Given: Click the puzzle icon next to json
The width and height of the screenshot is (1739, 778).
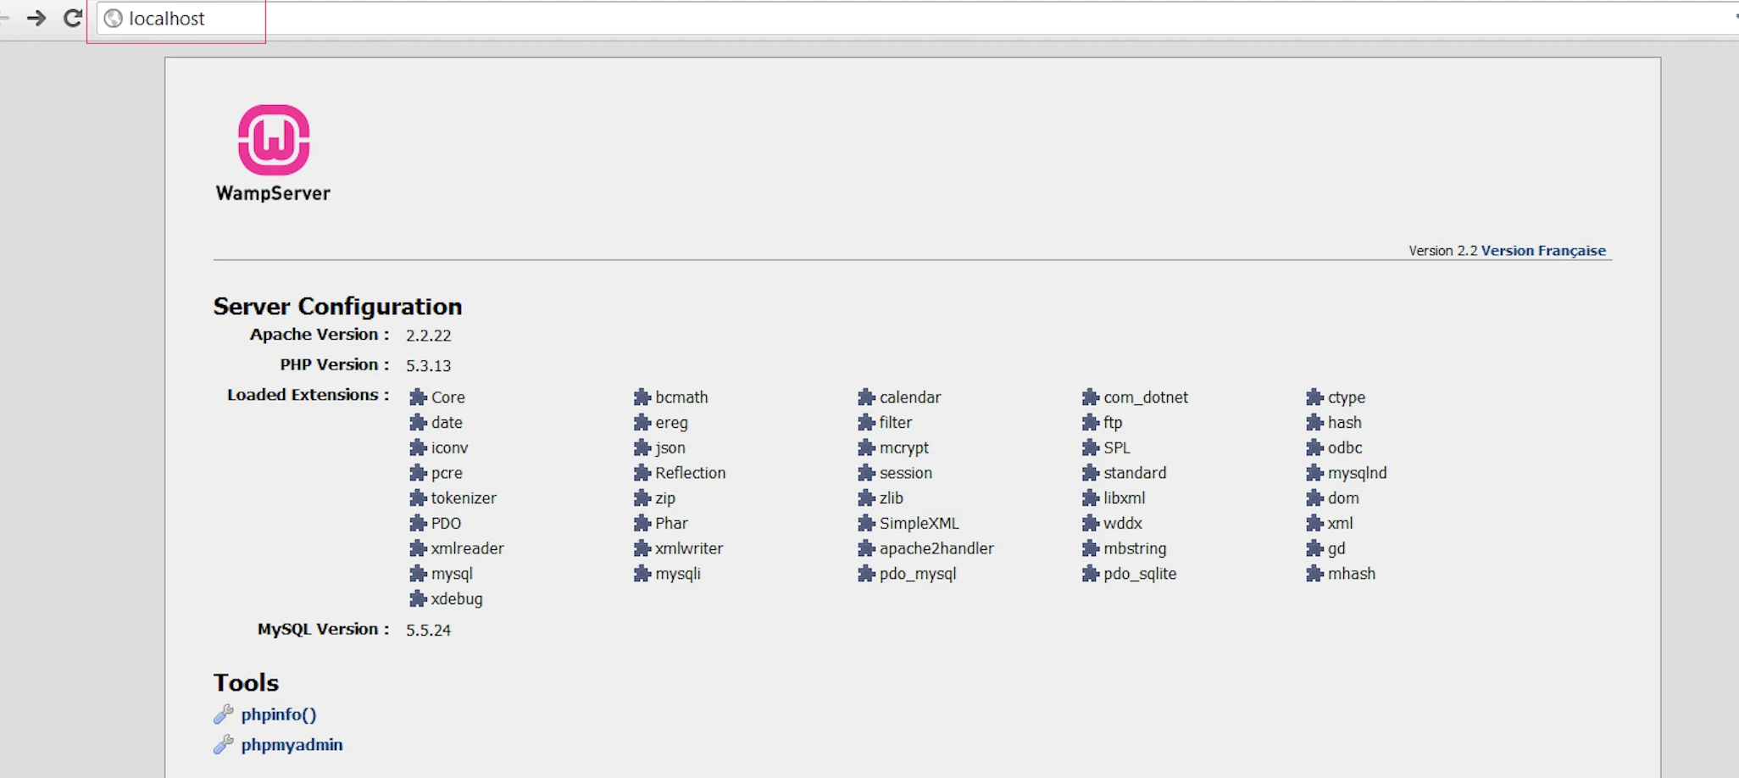Looking at the screenshot, I should click(642, 447).
